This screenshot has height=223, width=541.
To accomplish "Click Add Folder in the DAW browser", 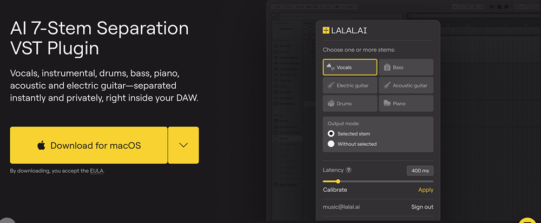I will click(x=286, y=185).
